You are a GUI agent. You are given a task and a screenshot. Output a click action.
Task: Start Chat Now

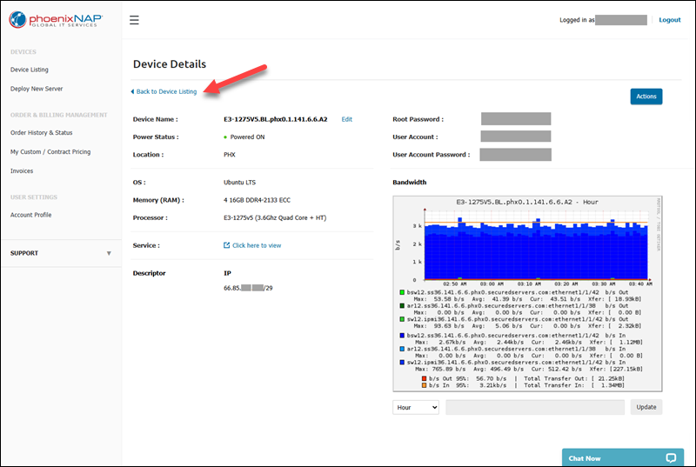coord(623,457)
